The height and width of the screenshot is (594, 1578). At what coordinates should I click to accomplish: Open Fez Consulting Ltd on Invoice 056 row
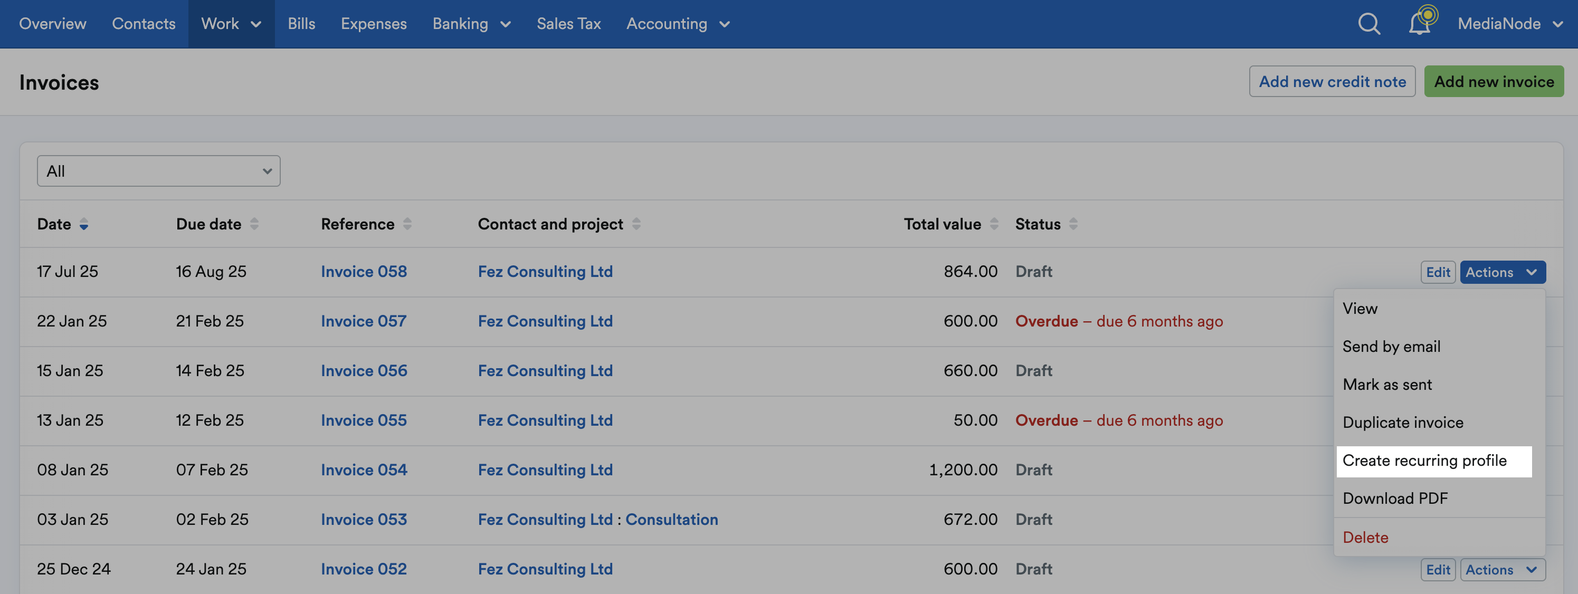[x=545, y=371]
